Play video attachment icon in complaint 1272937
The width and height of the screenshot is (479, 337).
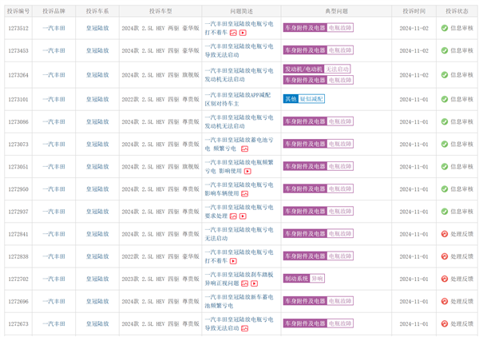pyautogui.click(x=243, y=216)
